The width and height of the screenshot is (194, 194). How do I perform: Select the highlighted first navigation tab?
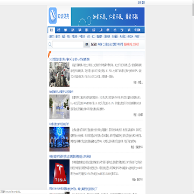click(51, 30)
